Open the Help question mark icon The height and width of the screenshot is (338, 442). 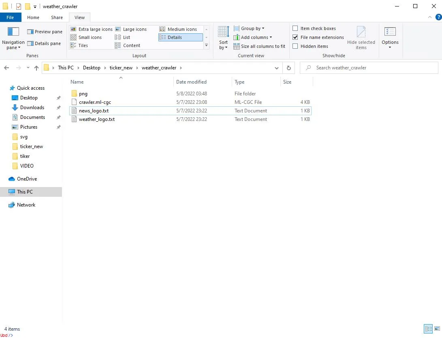(438, 17)
